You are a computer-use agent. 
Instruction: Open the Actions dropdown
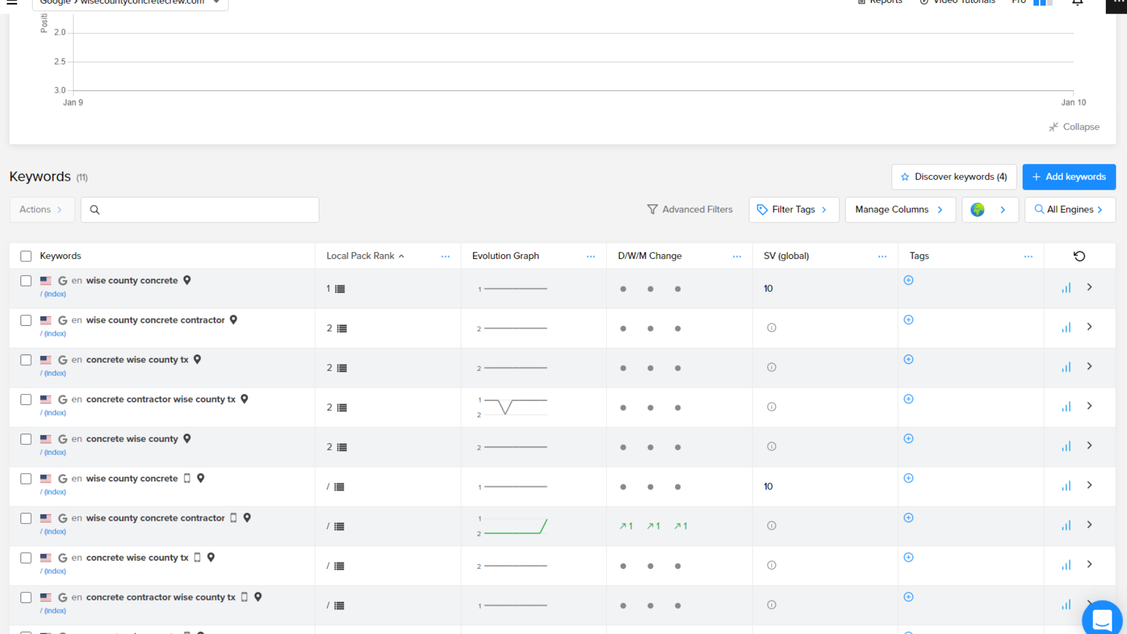click(x=42, y=210)
